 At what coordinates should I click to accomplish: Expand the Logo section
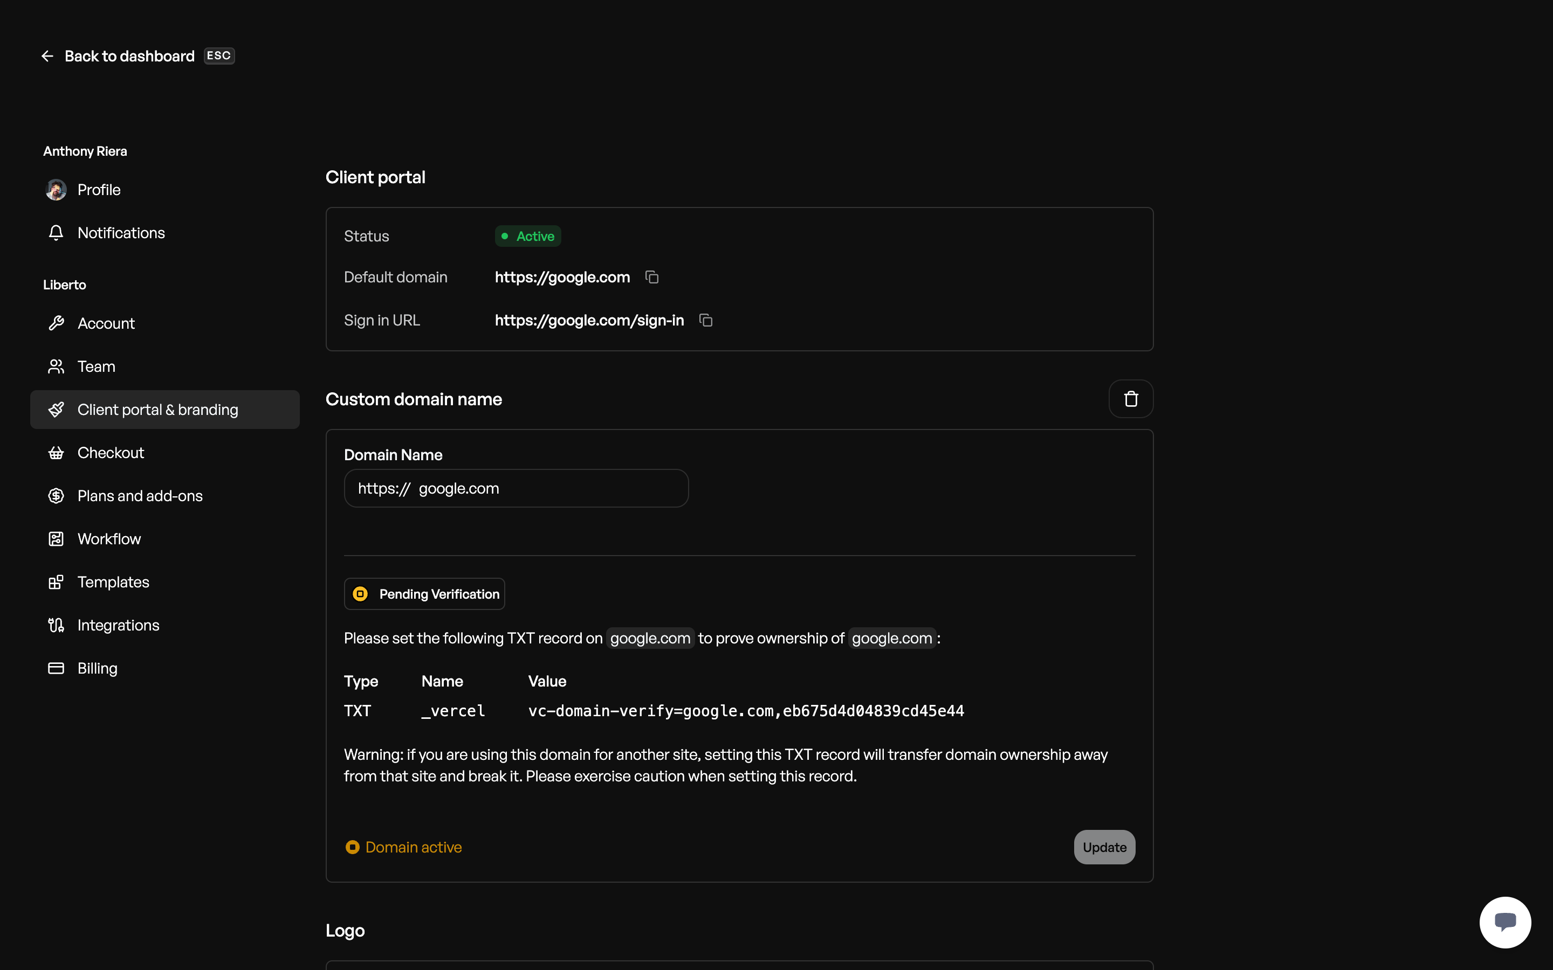click(x=346, y=930)
